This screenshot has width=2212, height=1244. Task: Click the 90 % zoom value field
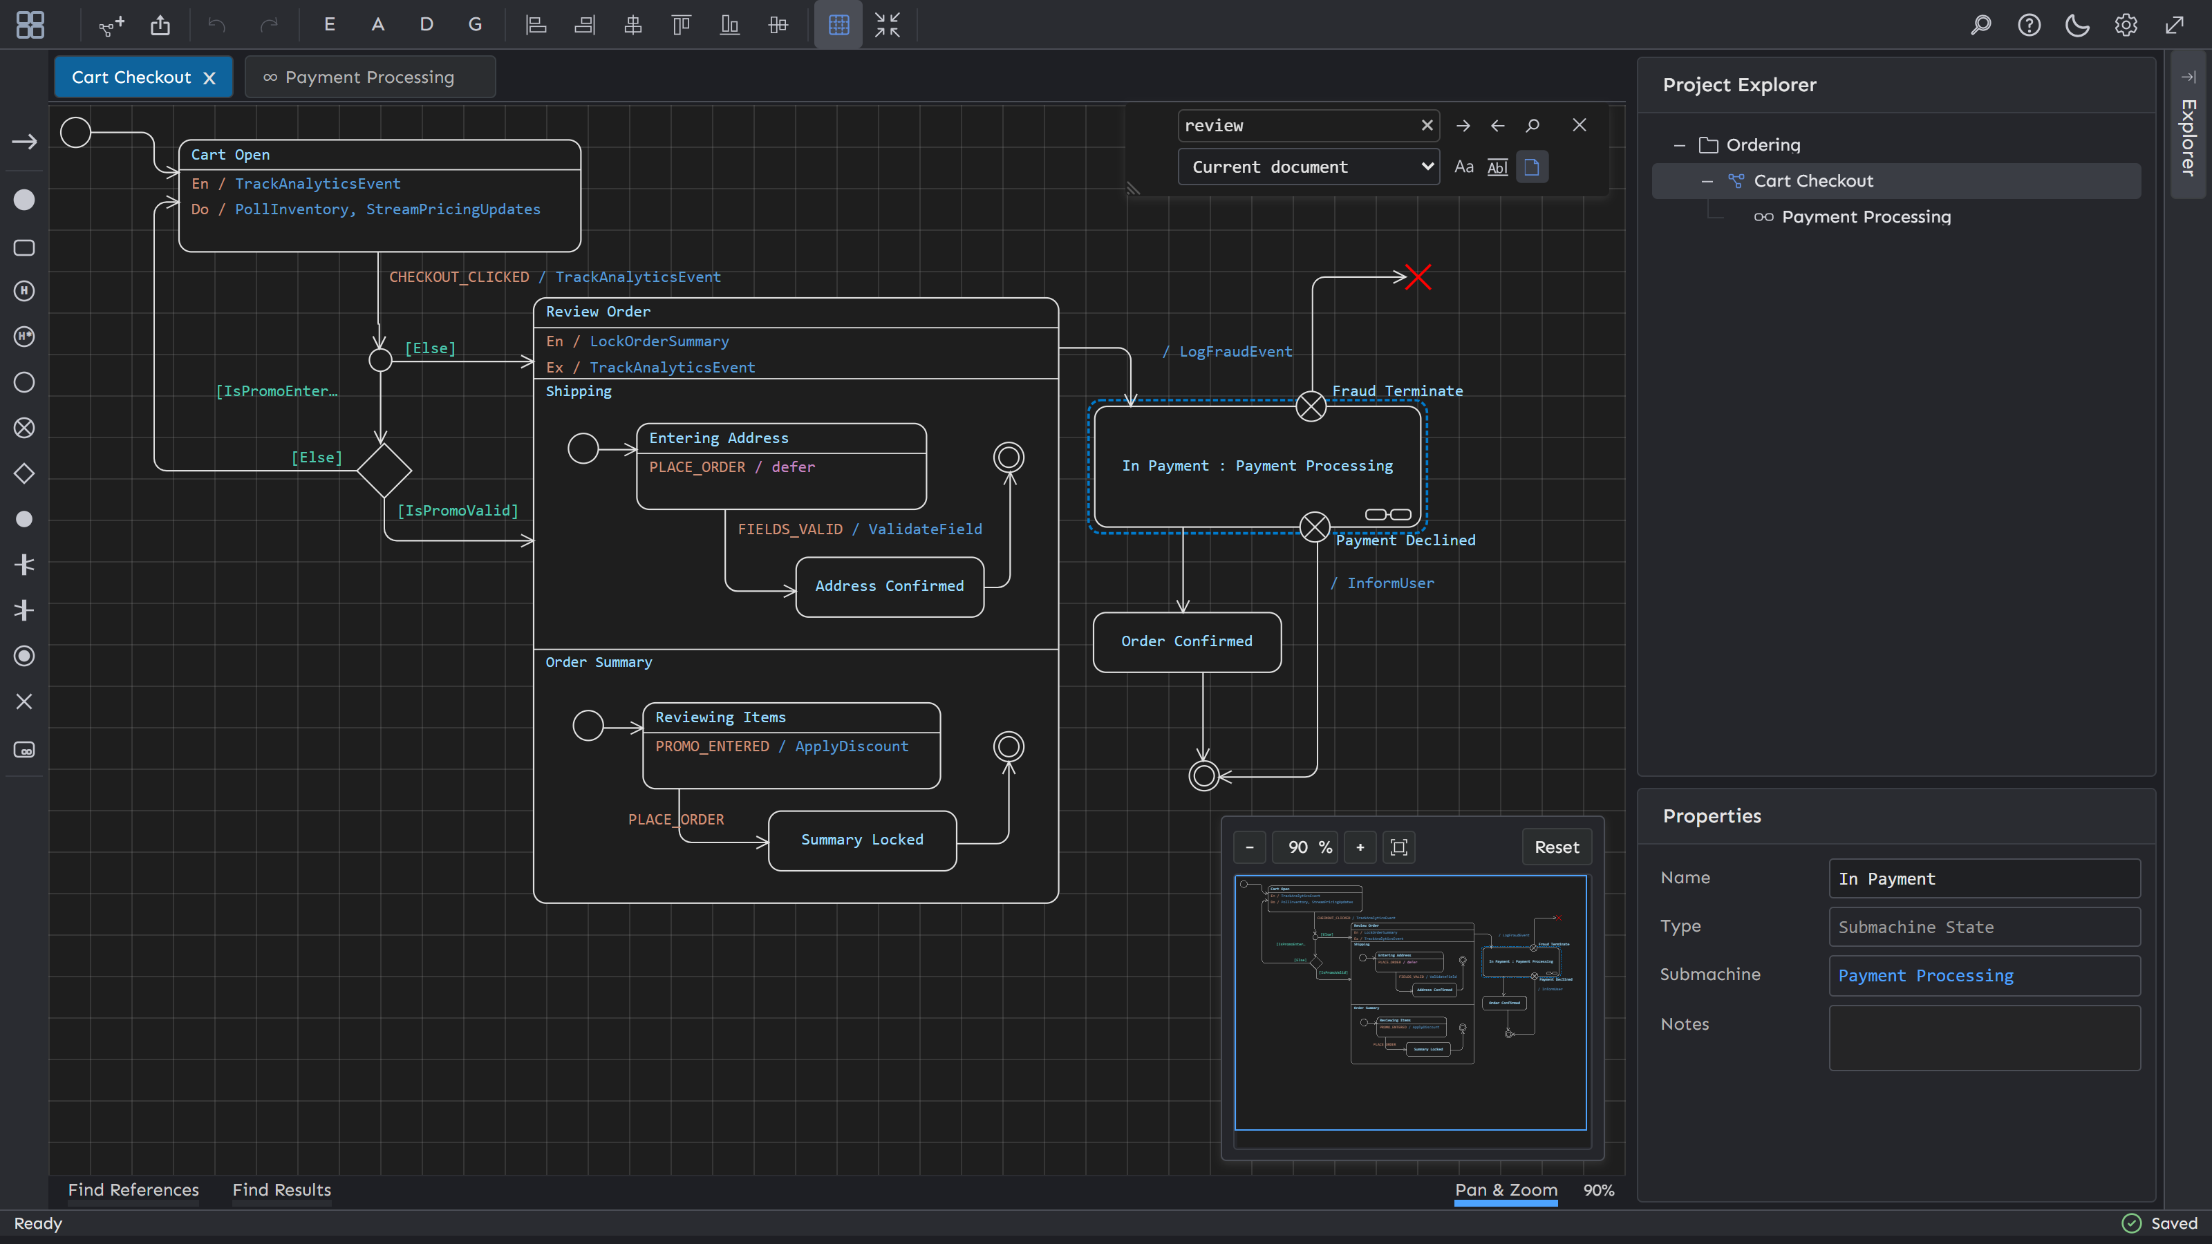[1305, 847]
